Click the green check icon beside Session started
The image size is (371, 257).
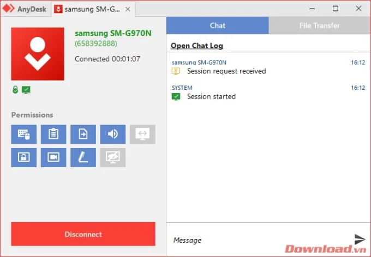click(x=176, y=96)
